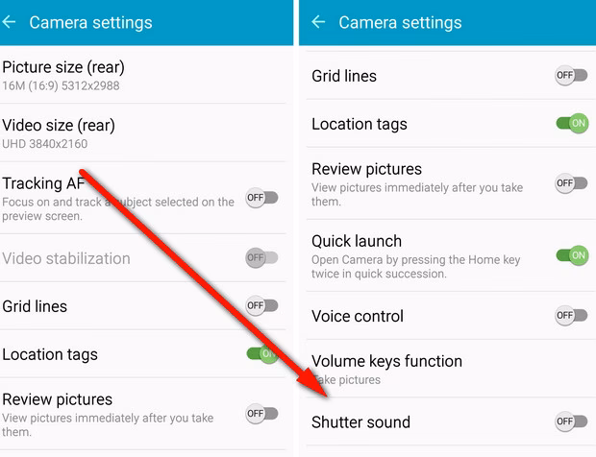Open Video size (rear) options

click(x=143, y=133)
